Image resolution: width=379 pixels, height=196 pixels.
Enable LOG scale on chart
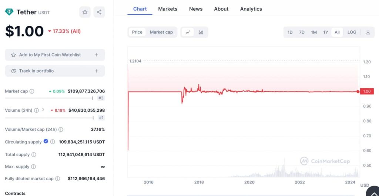pyautogui.click(x=352, y=32)
